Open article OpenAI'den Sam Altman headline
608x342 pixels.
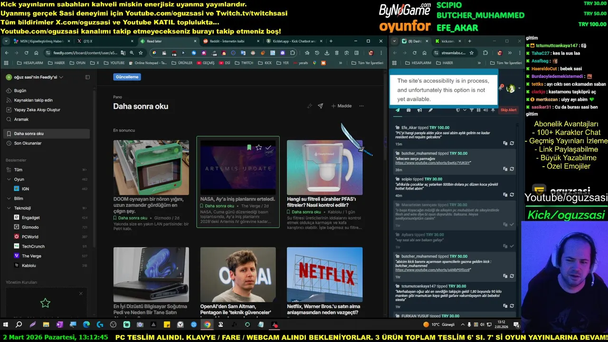236,309
